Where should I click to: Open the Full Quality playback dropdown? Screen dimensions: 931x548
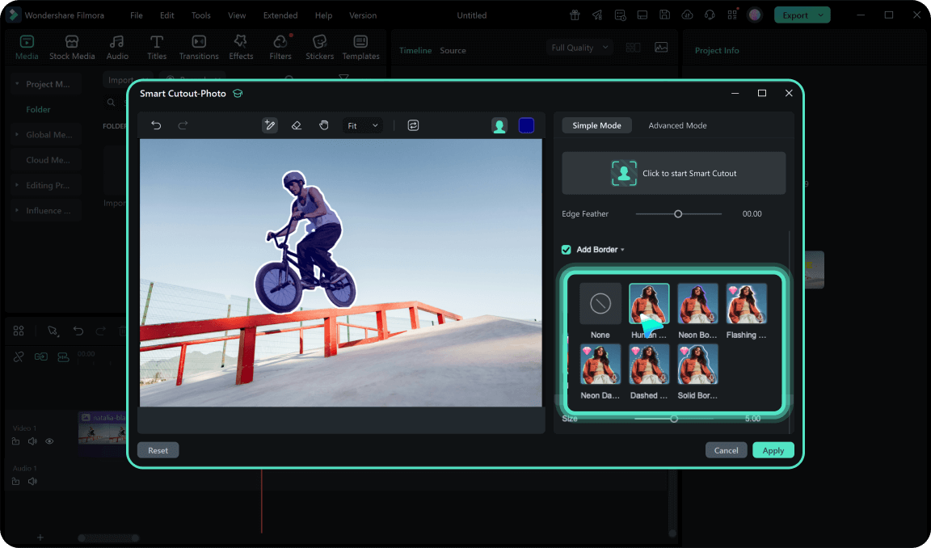[579, 47]
